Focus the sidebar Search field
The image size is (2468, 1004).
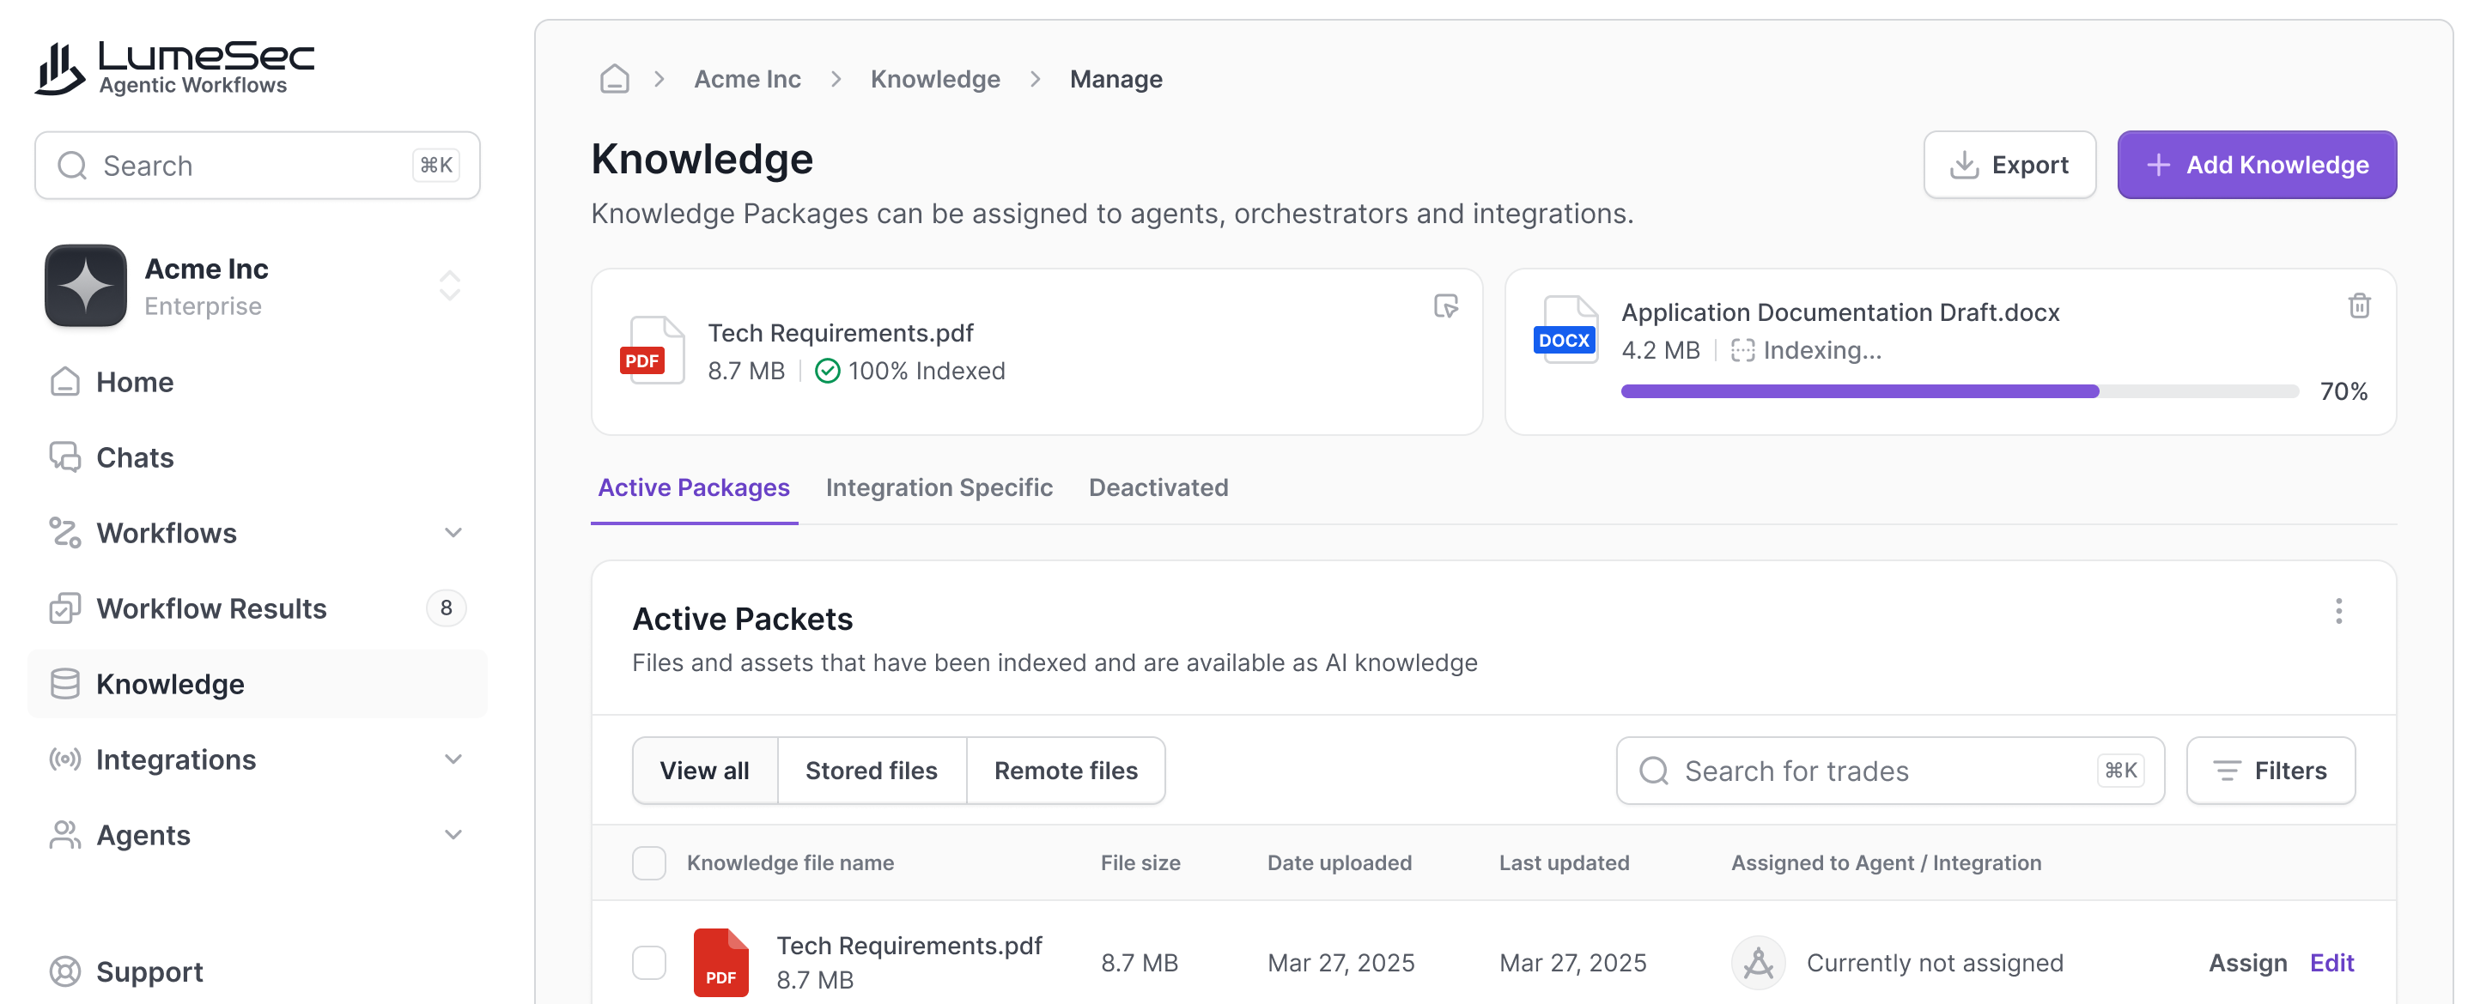coord(257,166)
